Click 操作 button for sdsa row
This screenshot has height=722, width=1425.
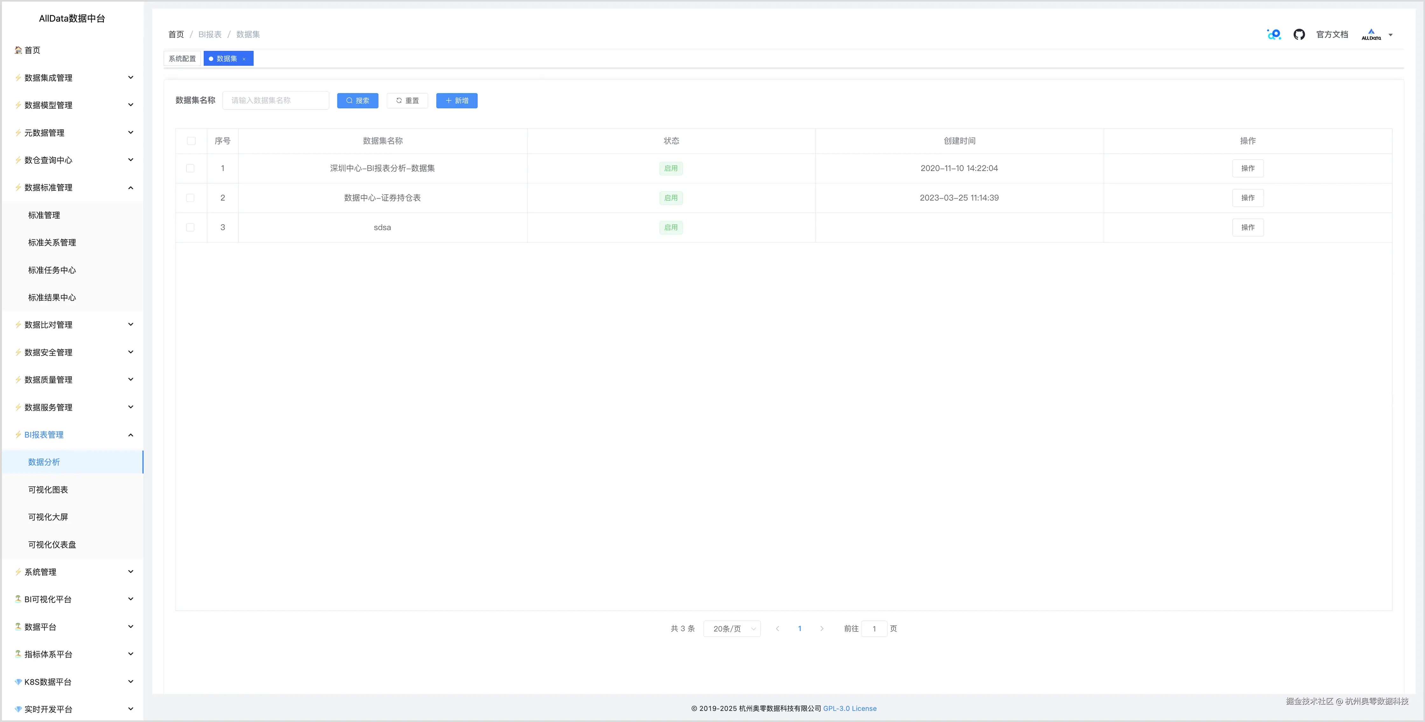point(1248,227)
